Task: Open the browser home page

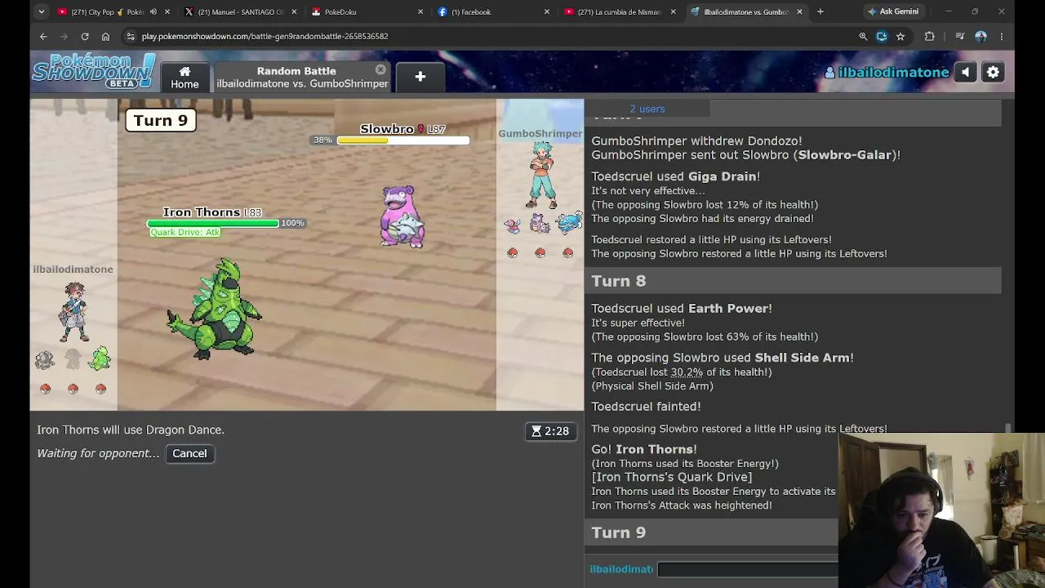Action: [x=105, y=36]
